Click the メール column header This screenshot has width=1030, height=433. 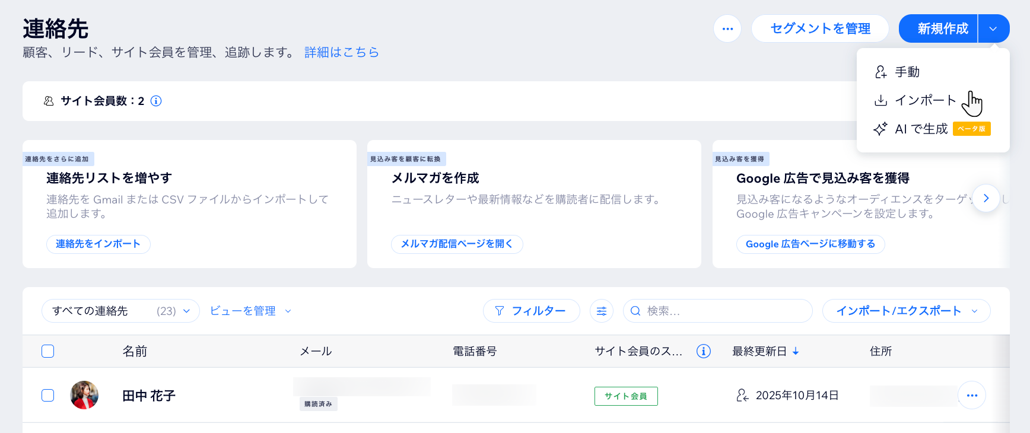point(316,351)
